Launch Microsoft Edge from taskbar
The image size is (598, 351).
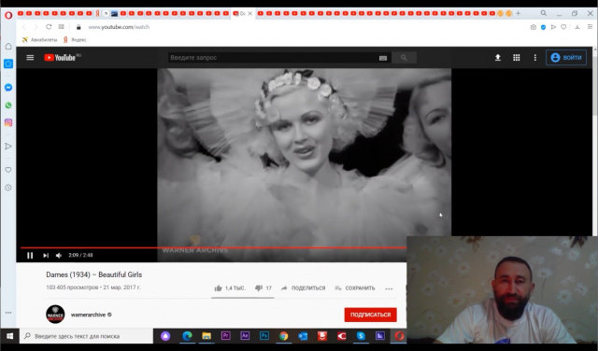[187, 336]
